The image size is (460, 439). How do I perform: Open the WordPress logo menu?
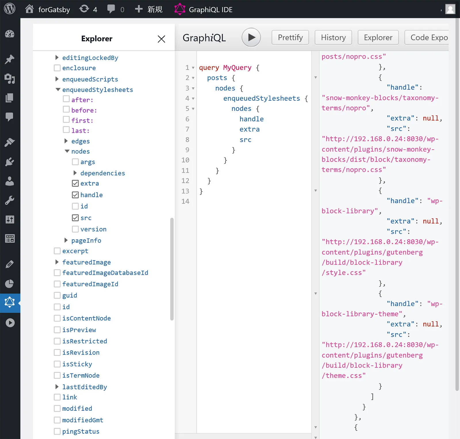(9, 9)
